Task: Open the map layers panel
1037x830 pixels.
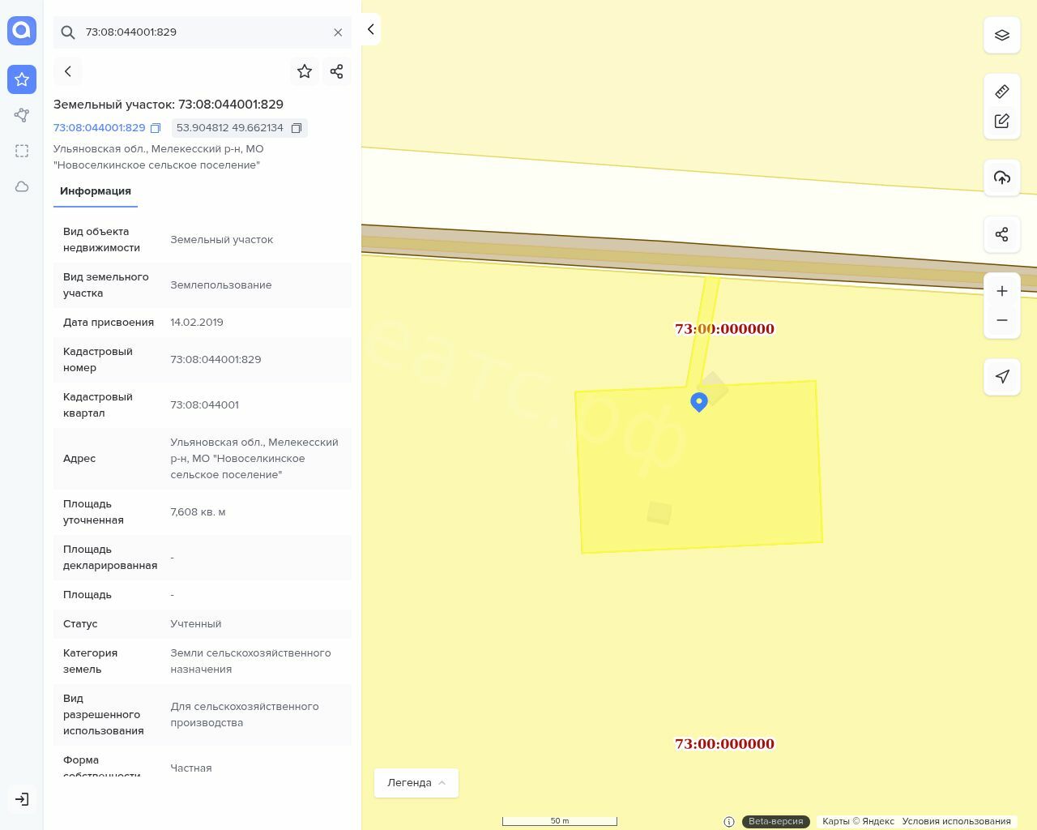Action: point(1001,35)
